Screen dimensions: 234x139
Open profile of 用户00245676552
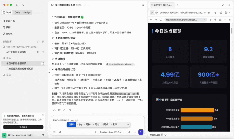point(17,135)
